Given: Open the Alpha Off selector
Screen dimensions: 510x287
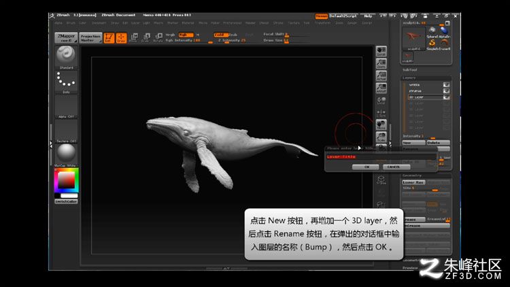Looking at the screenshot, I should click(x=66, y=107).
